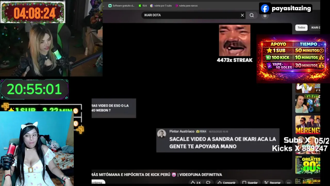Select the Todos filter chip

click(x=301, y=28)
